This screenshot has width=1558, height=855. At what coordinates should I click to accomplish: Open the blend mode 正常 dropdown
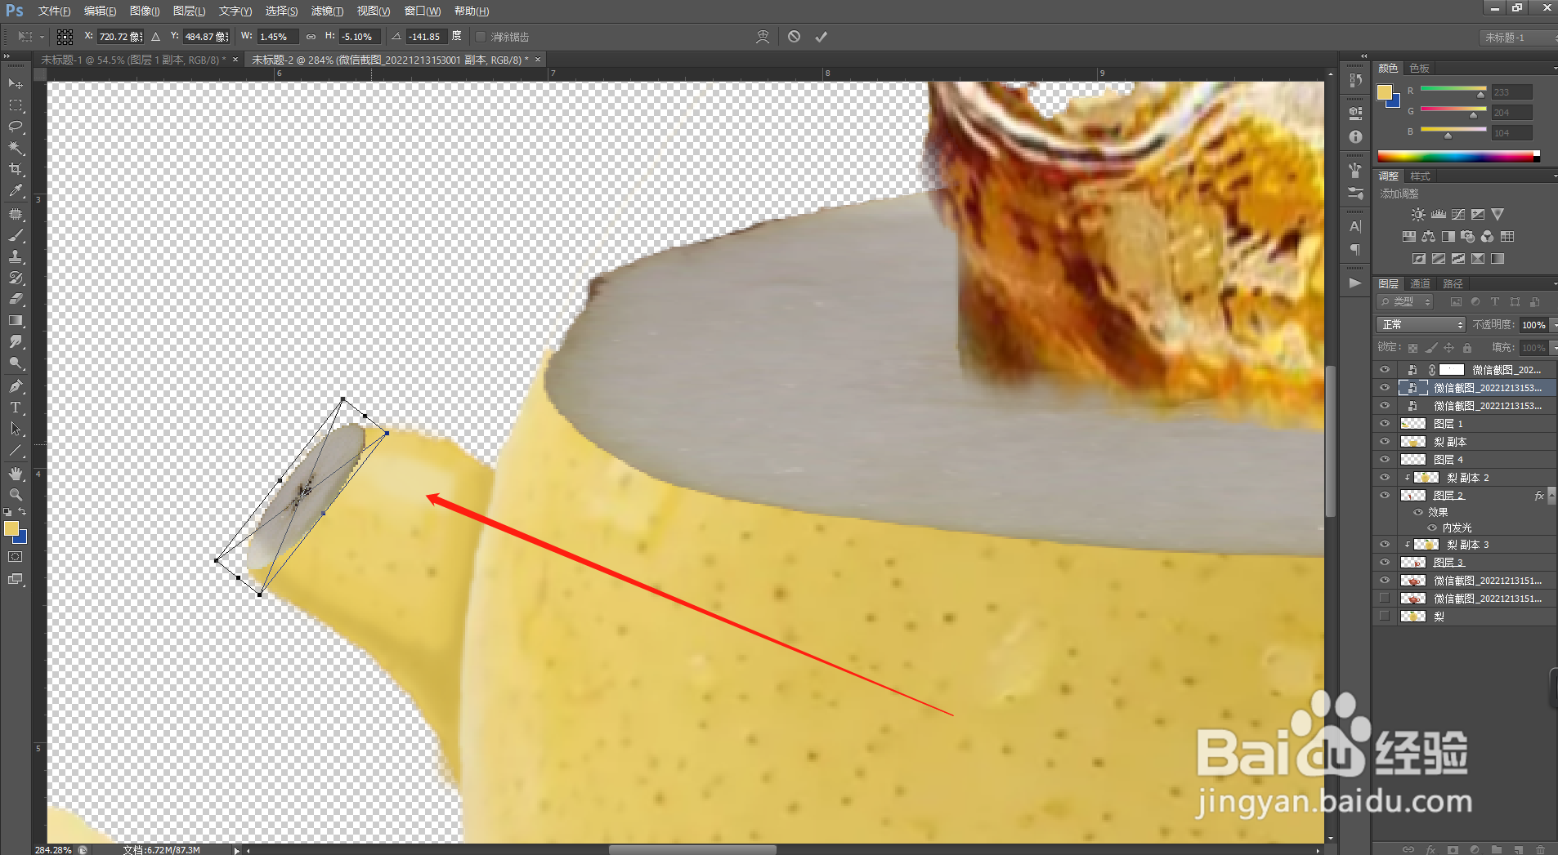1421,325
